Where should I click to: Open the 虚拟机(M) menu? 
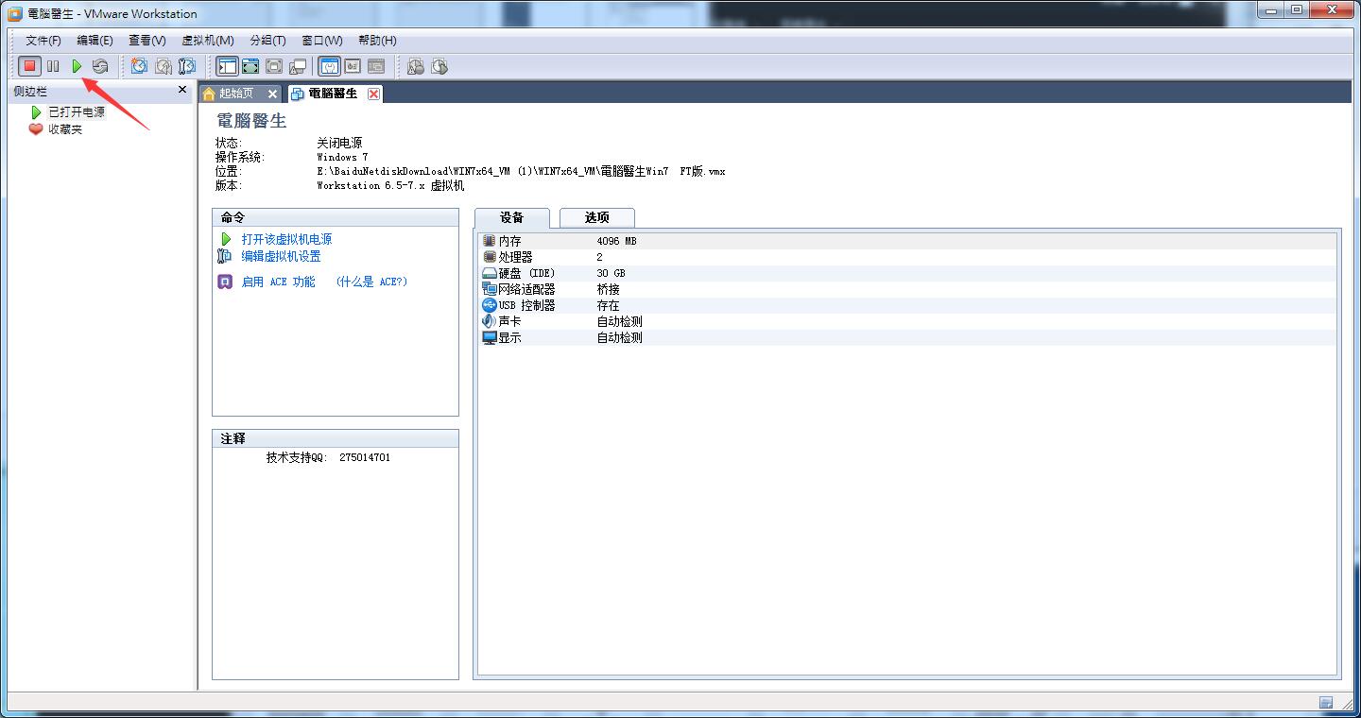pos(208,41)
